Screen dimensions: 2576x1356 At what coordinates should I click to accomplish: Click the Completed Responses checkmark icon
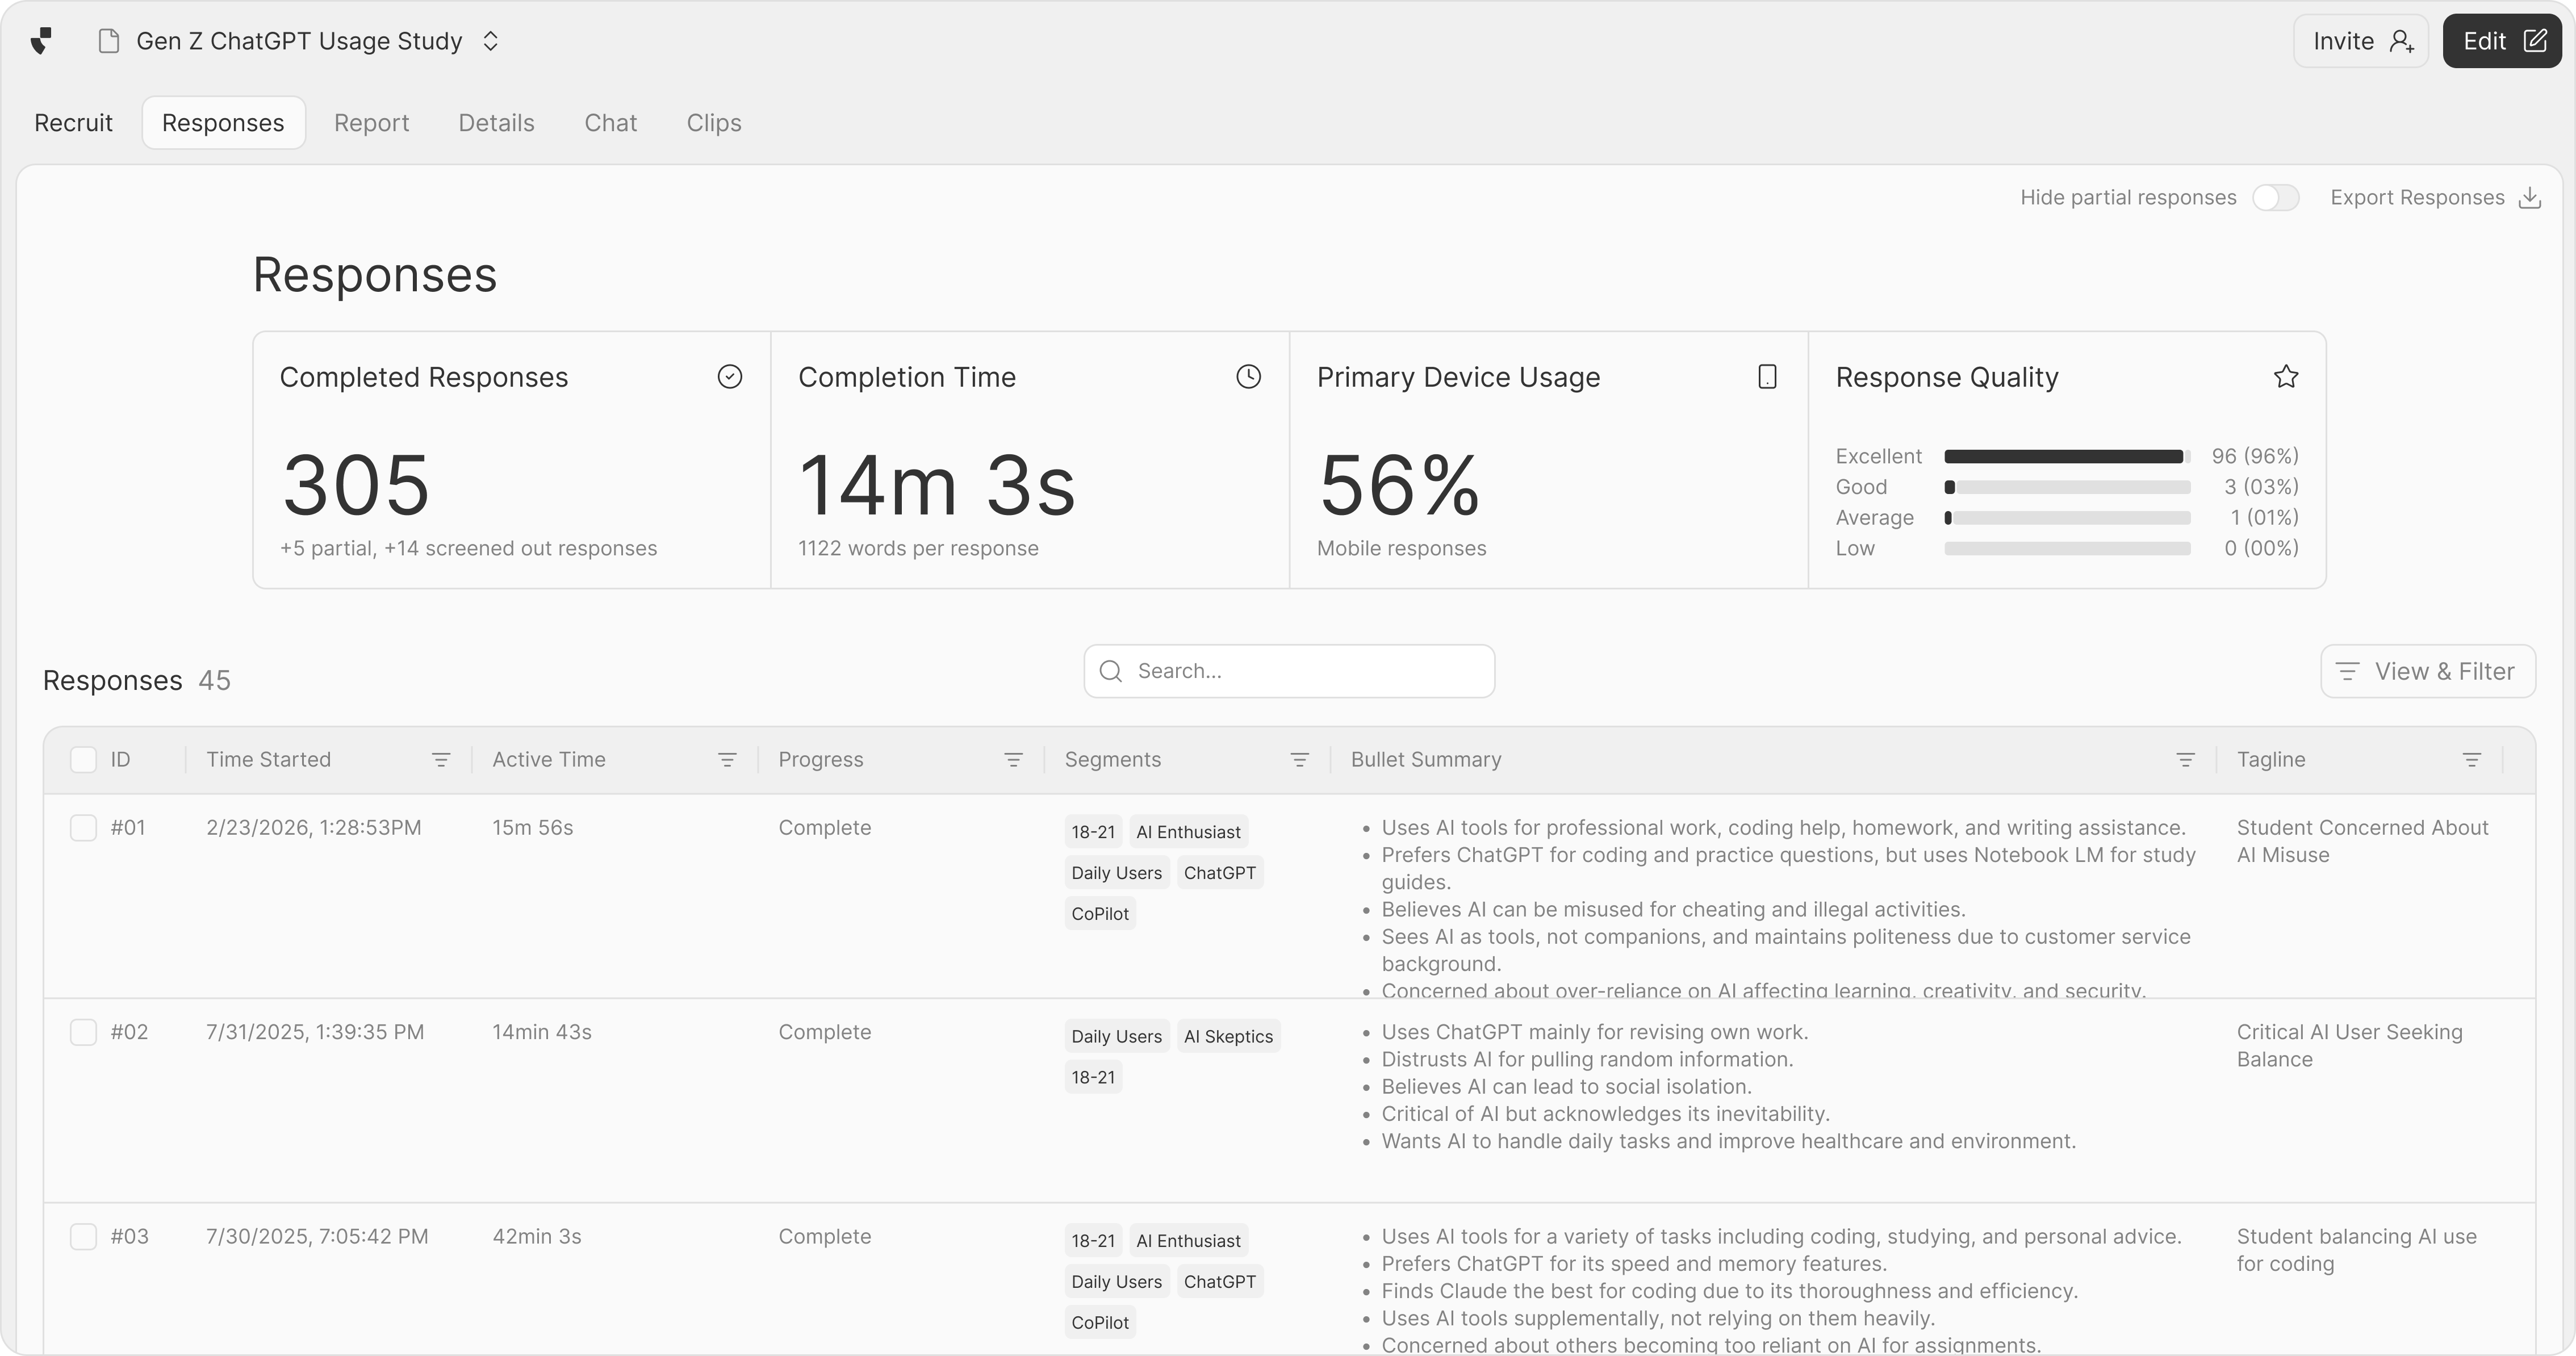click(x=730, y=377)
